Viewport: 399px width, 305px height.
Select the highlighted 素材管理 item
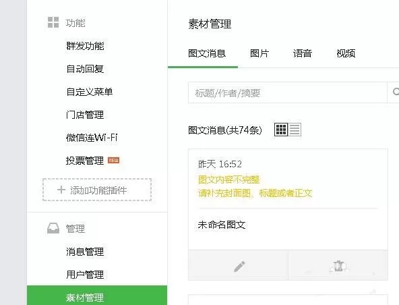coord(97,296)
